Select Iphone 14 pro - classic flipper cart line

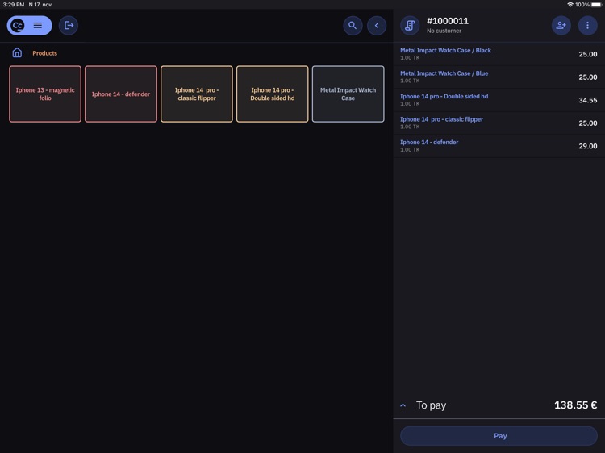499,123
